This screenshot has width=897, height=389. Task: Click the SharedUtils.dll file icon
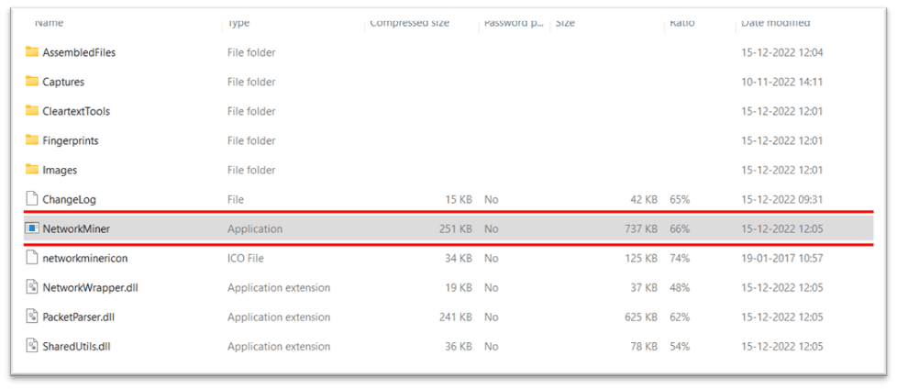pyautogui.click(x=31, y=346)
